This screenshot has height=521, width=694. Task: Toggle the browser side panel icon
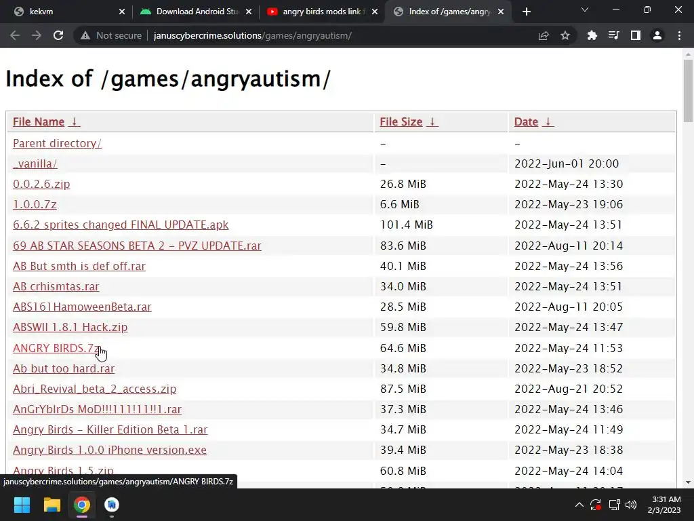[x=636, y=35]
